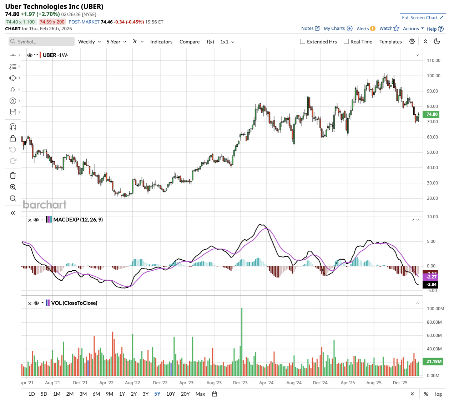The image size is (454, 406).
Task: Lock drawings with padlock icon
Action: coord(13,138)
